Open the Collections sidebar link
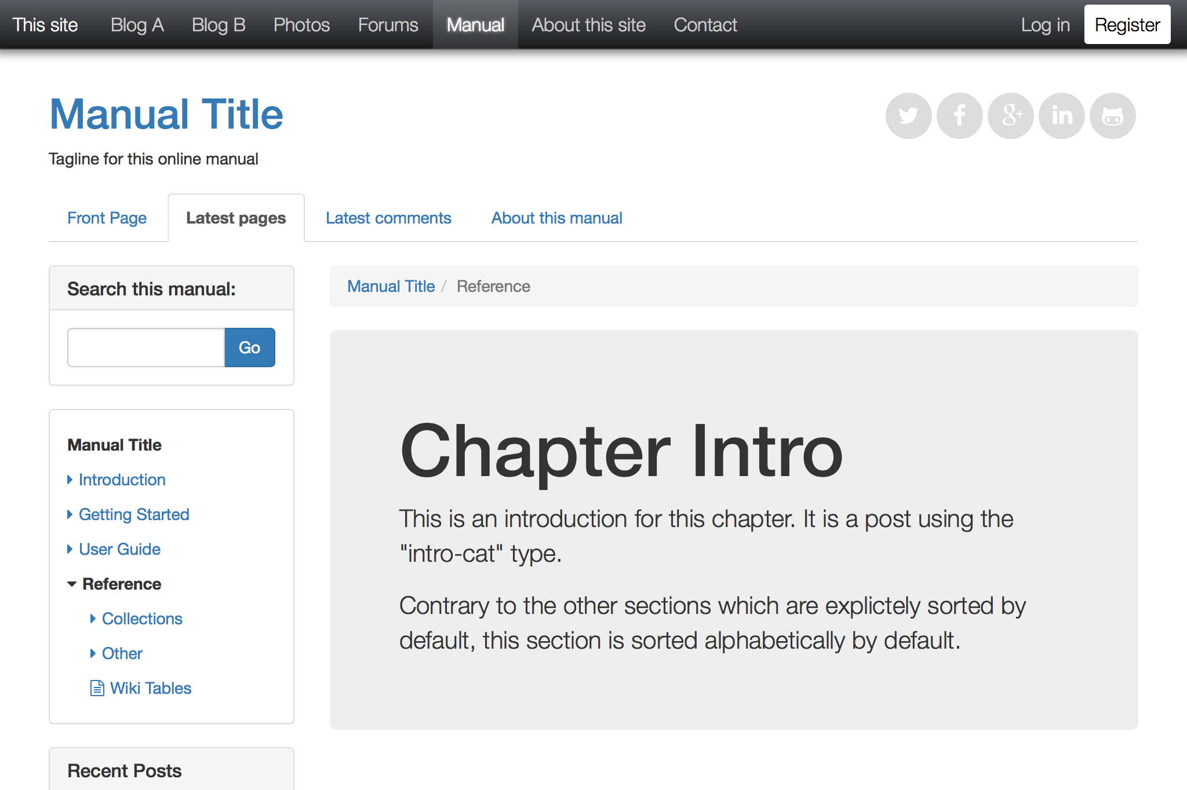Screen dimensions: 1187x790 (142, 619)
